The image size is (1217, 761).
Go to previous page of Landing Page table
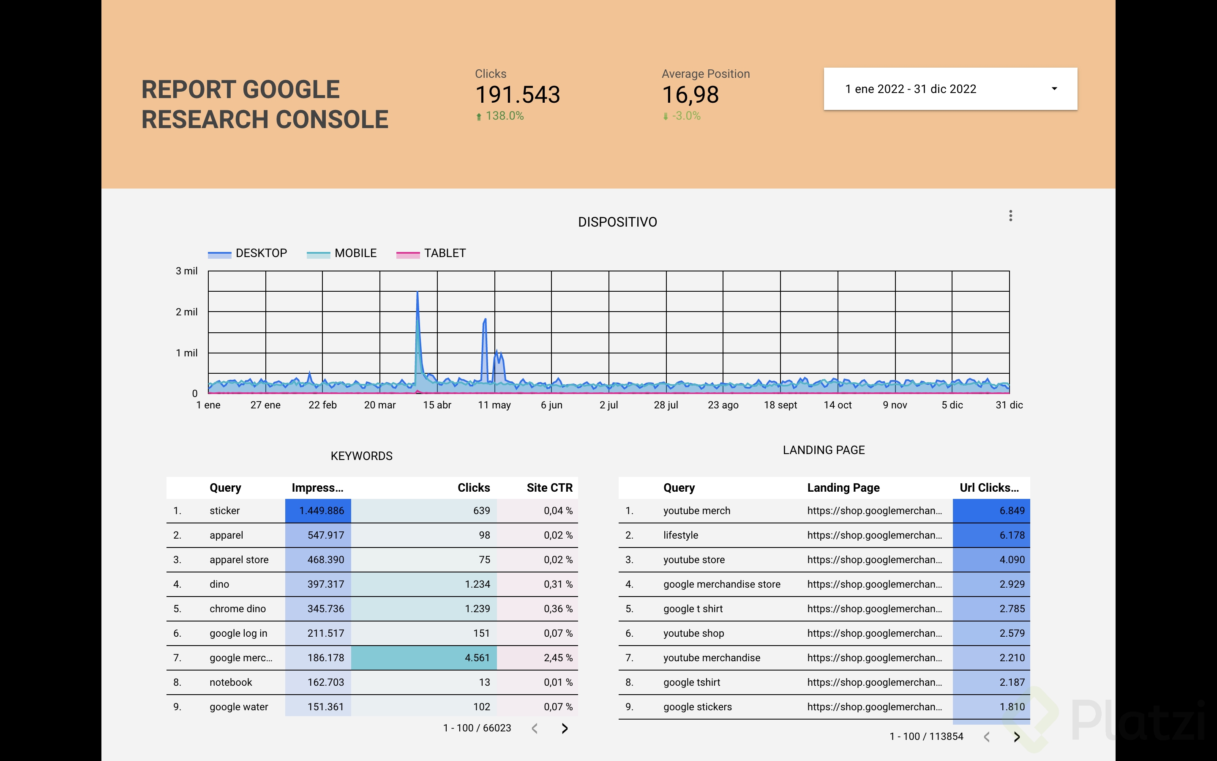tap(987, 737)
